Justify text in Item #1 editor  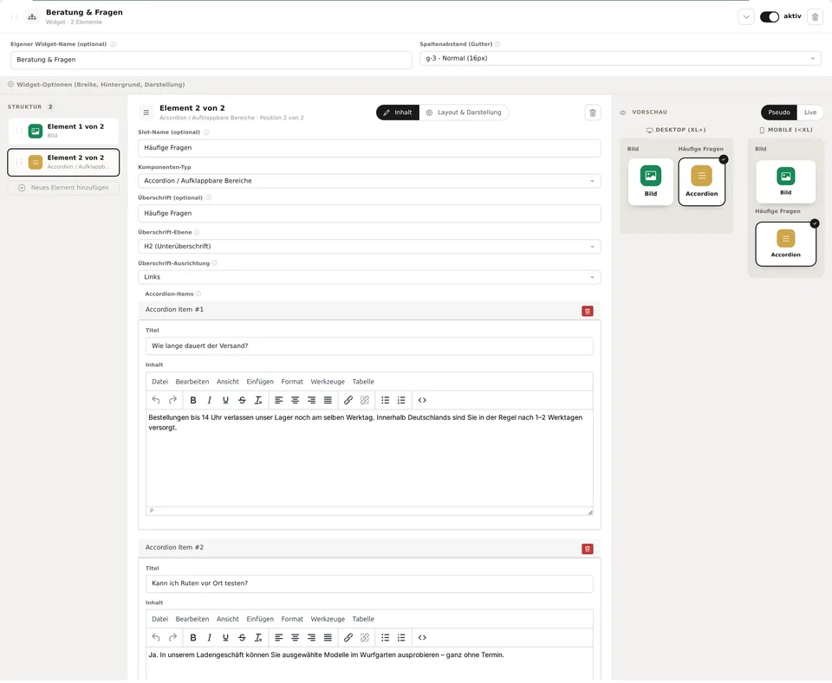[x=328, y=400]
